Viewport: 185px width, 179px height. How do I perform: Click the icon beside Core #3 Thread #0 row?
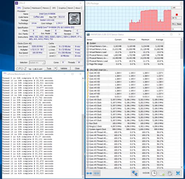88,150
